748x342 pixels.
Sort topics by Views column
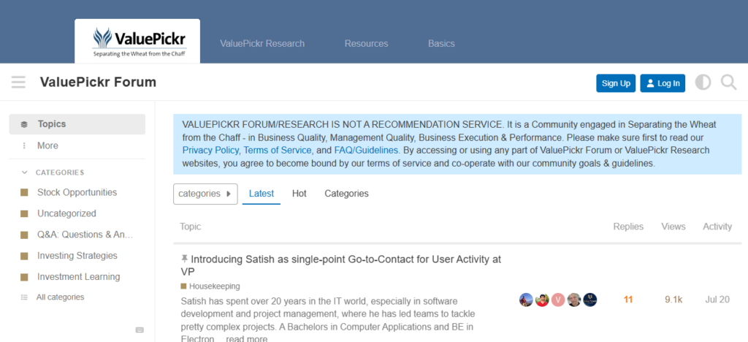tap(673, 227)
